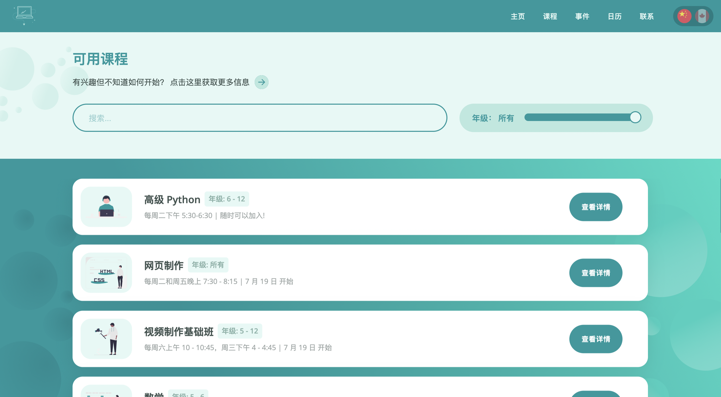
Task: Click the arrow icon for more info
Action: pos(261,82)
